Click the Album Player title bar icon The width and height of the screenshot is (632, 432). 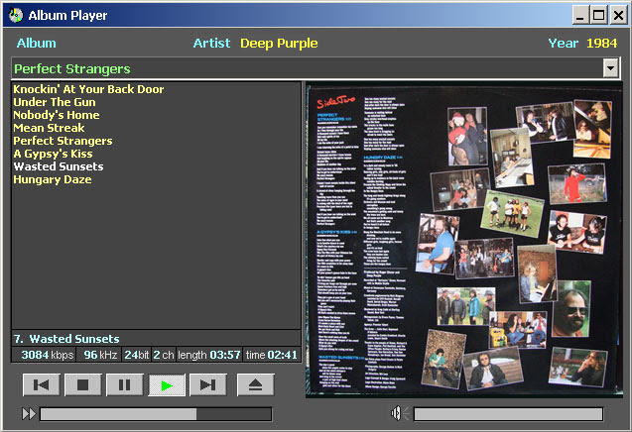[16, 15]
